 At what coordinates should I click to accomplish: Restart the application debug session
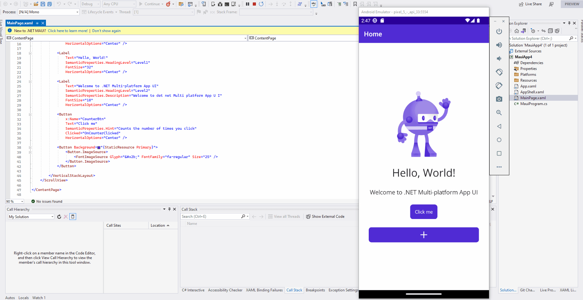click(261, 4)
